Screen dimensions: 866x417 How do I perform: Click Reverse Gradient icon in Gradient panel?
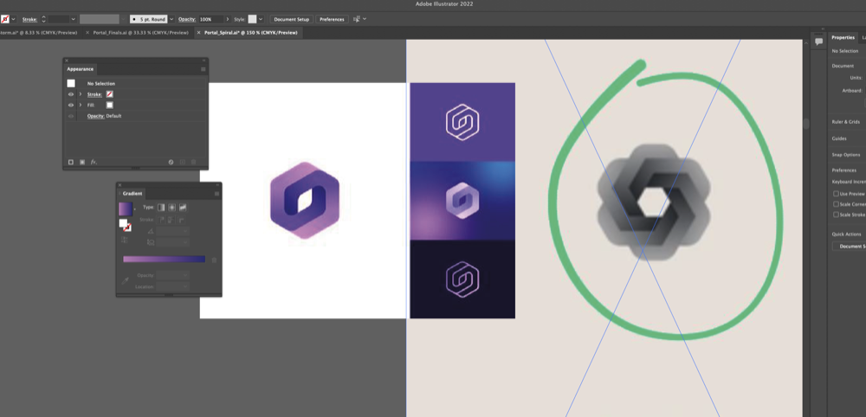coord(124,240)
